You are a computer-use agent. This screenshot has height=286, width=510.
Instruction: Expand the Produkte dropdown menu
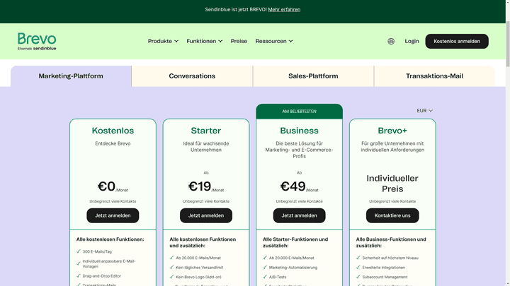[x=163, y=41]
